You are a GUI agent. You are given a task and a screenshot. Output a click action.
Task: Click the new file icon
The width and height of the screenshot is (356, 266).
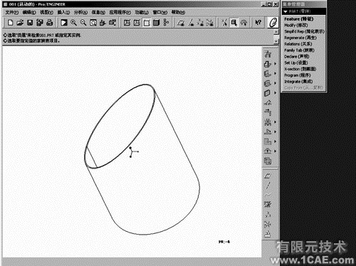[10, 23]
